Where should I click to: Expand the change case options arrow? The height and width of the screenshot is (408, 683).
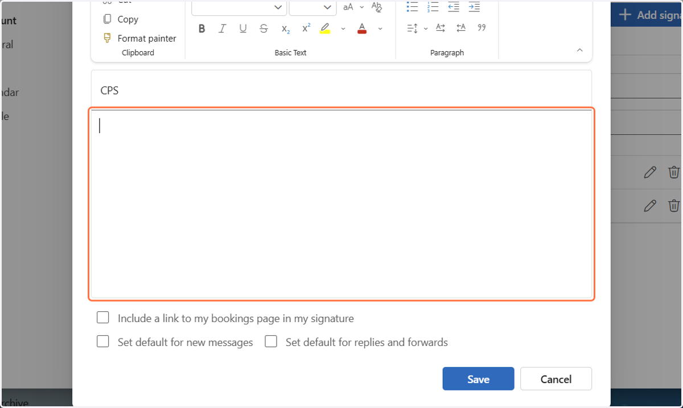click(x=362, y=7)
